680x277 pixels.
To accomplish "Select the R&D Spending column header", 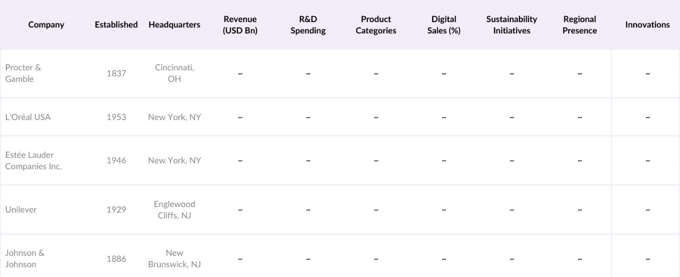I will (307, 25).
